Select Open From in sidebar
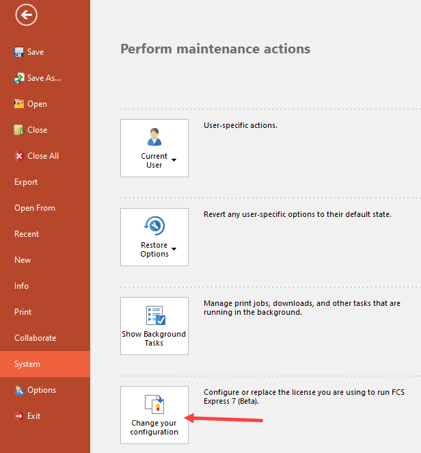The height and width of the screenshot is (453, 421). (x=35, y=208)
